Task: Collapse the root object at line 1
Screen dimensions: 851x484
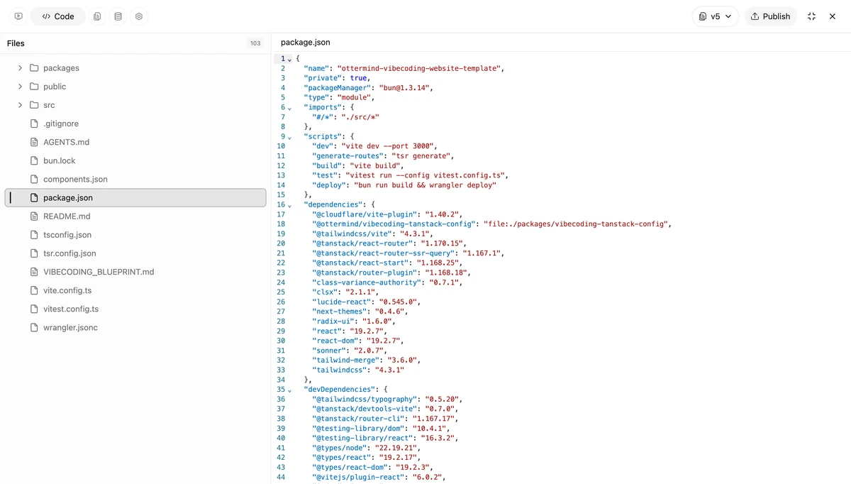Action: (x=289, y=59)
